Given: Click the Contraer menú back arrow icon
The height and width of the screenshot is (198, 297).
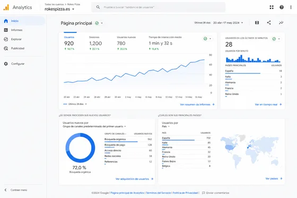Looking at the screenshot, I should click(x=5, y=190).
